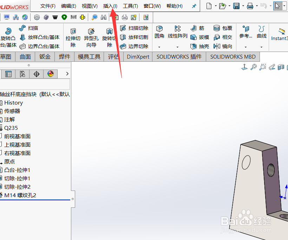Switch to the 焊件 tab
Viewport: 288px width, 240px height.
pyautogui.click(x=65, y=57)
